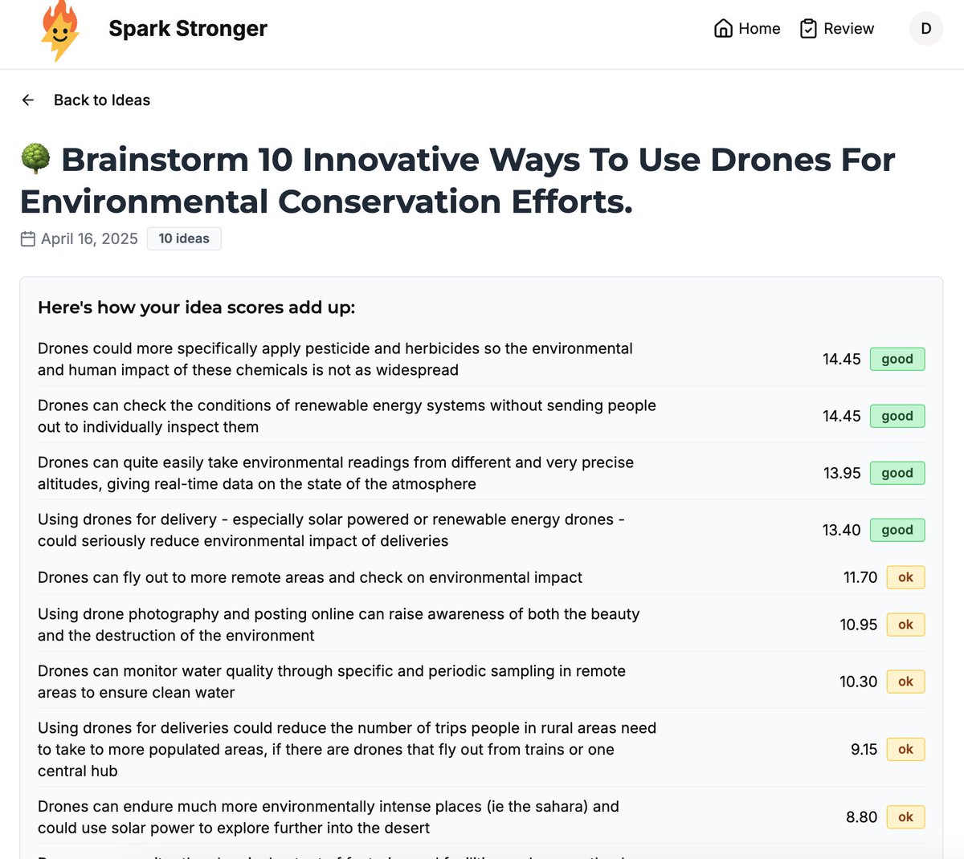
Task: Select the Home house icon
Action: 722,28
